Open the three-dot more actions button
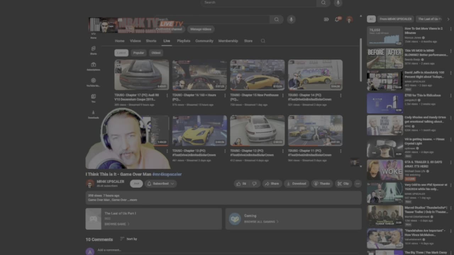This screenshot has height=255, width=454. pos(358,183)
